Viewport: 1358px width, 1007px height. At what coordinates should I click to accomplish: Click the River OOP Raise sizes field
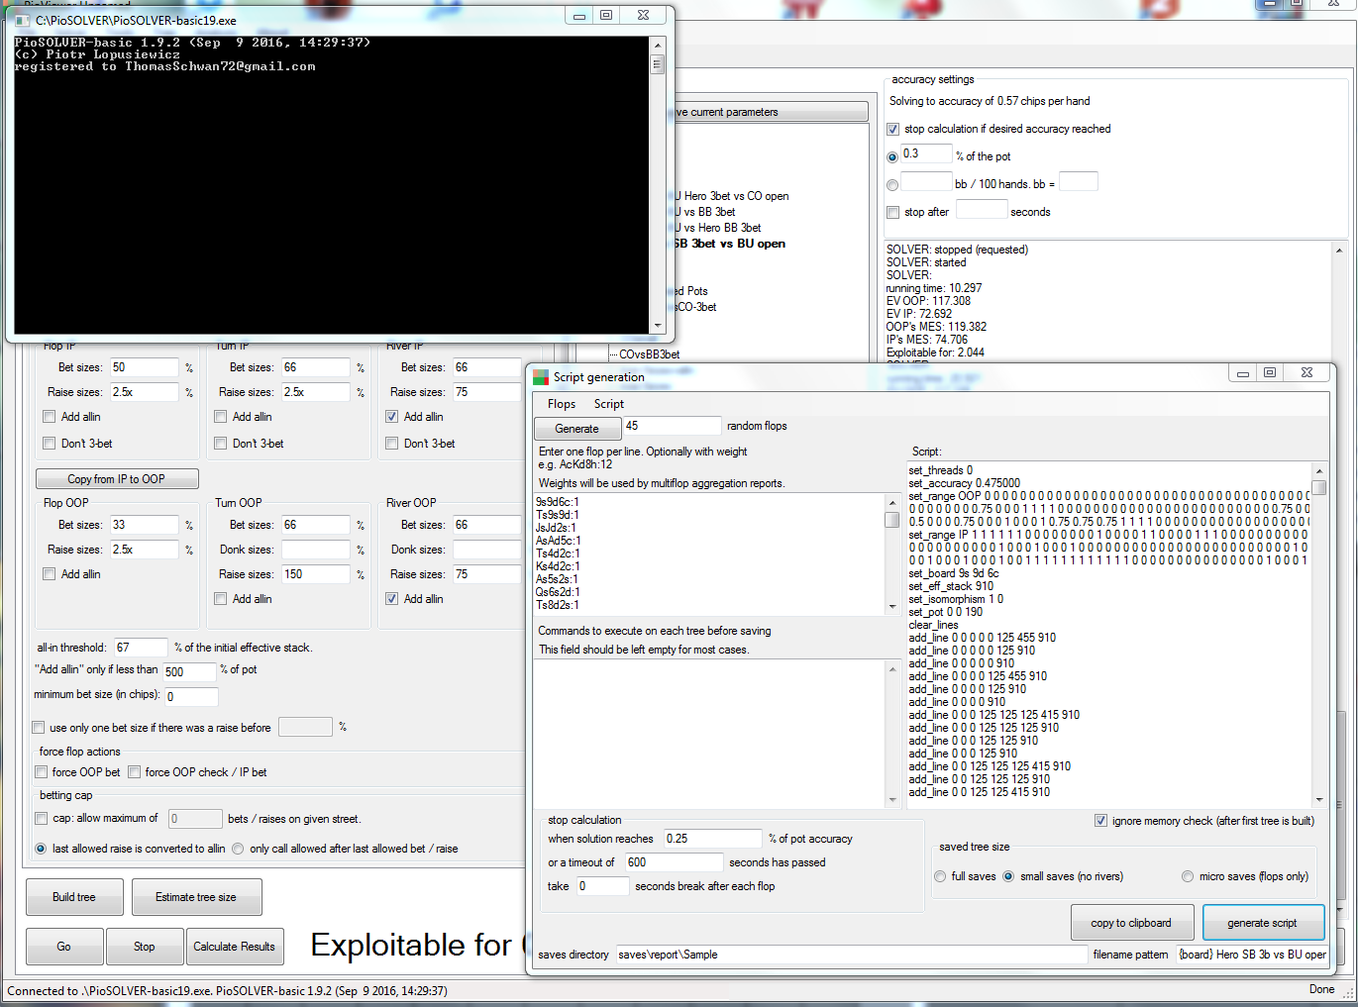(486, 574)
